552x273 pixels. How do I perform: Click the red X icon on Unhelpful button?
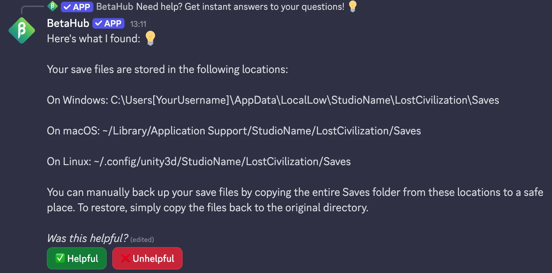125,258
